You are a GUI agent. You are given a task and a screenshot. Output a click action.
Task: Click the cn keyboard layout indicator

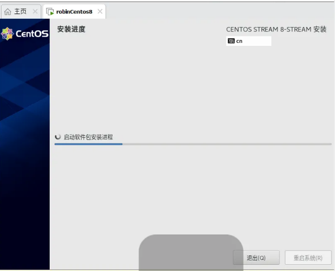click(249, 41)
